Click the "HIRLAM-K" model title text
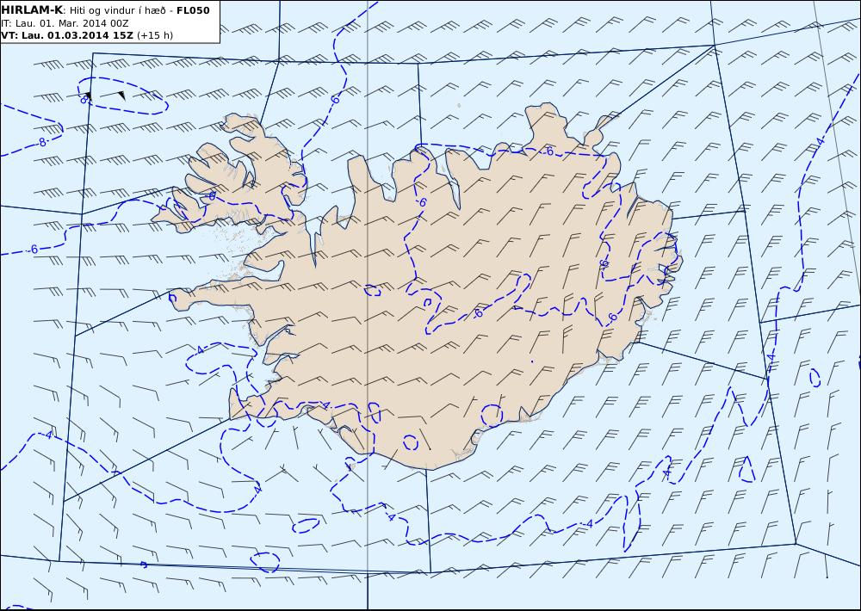The width and height of the screenshot is (861, 611). pyautogui.click(x=32, y=10)
